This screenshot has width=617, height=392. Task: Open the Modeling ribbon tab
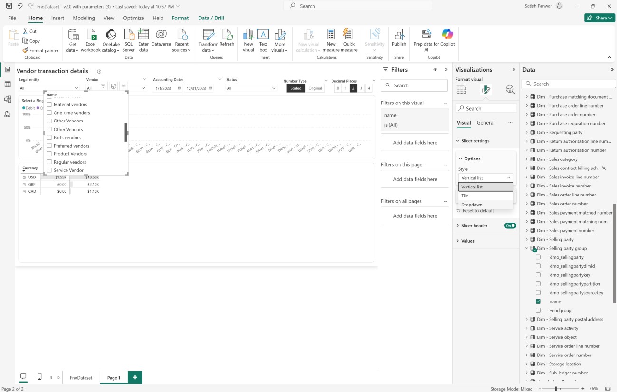click(x=84, y=18)
